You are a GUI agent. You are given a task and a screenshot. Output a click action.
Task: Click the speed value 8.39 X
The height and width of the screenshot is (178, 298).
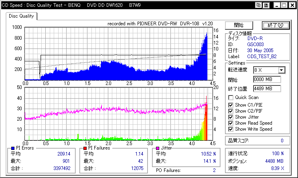point(278,168)
